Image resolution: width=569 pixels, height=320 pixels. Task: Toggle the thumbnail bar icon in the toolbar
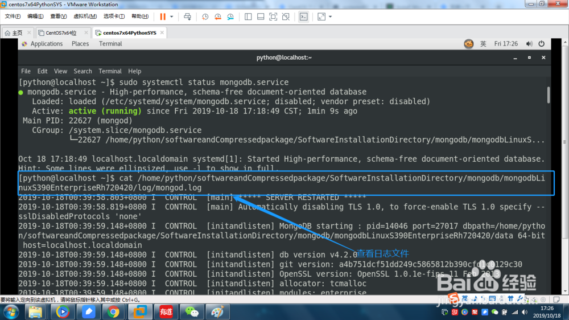(261, 17)
